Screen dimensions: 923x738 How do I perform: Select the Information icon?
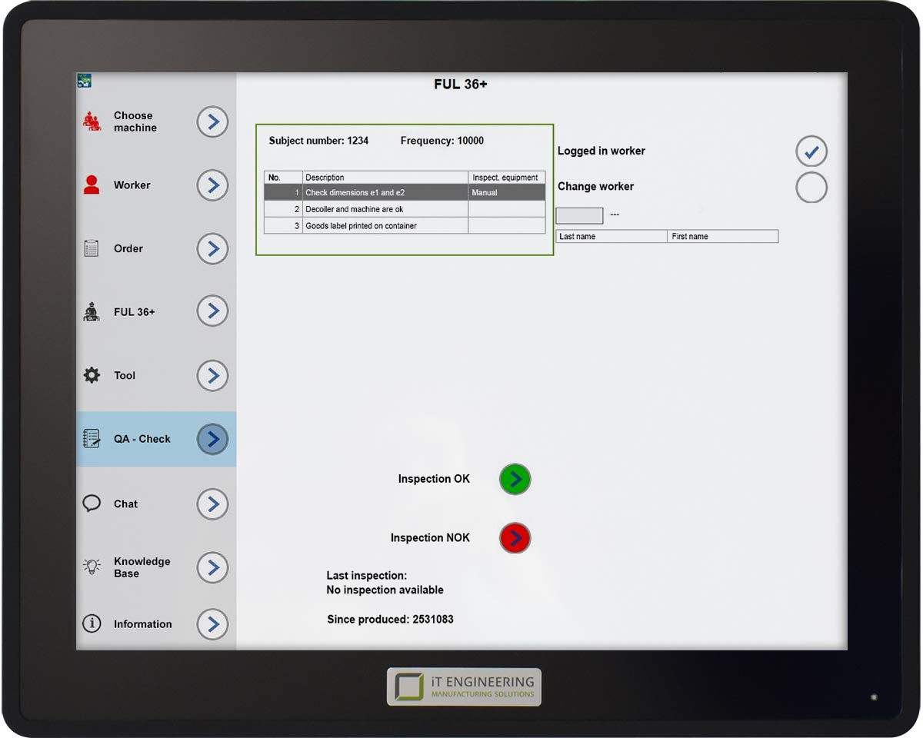click(x=91, y=624)
